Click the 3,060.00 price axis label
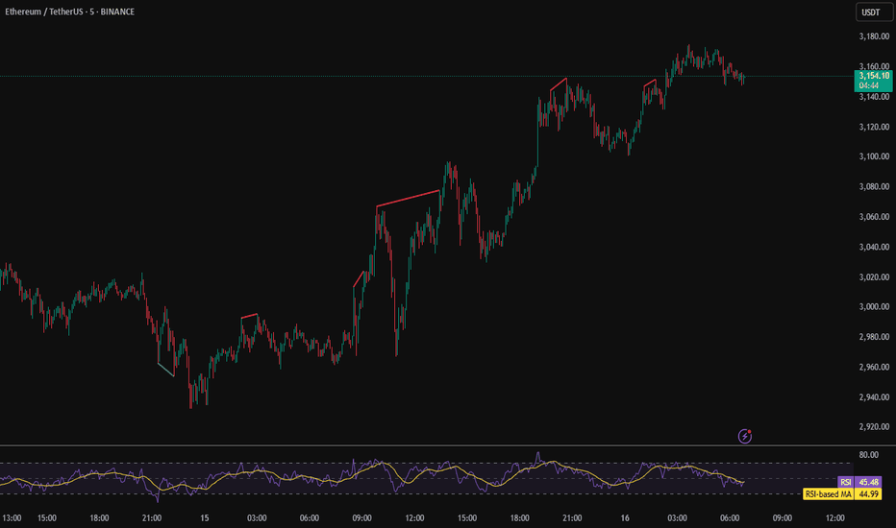The image size is (896, 528). click(874, 217)
